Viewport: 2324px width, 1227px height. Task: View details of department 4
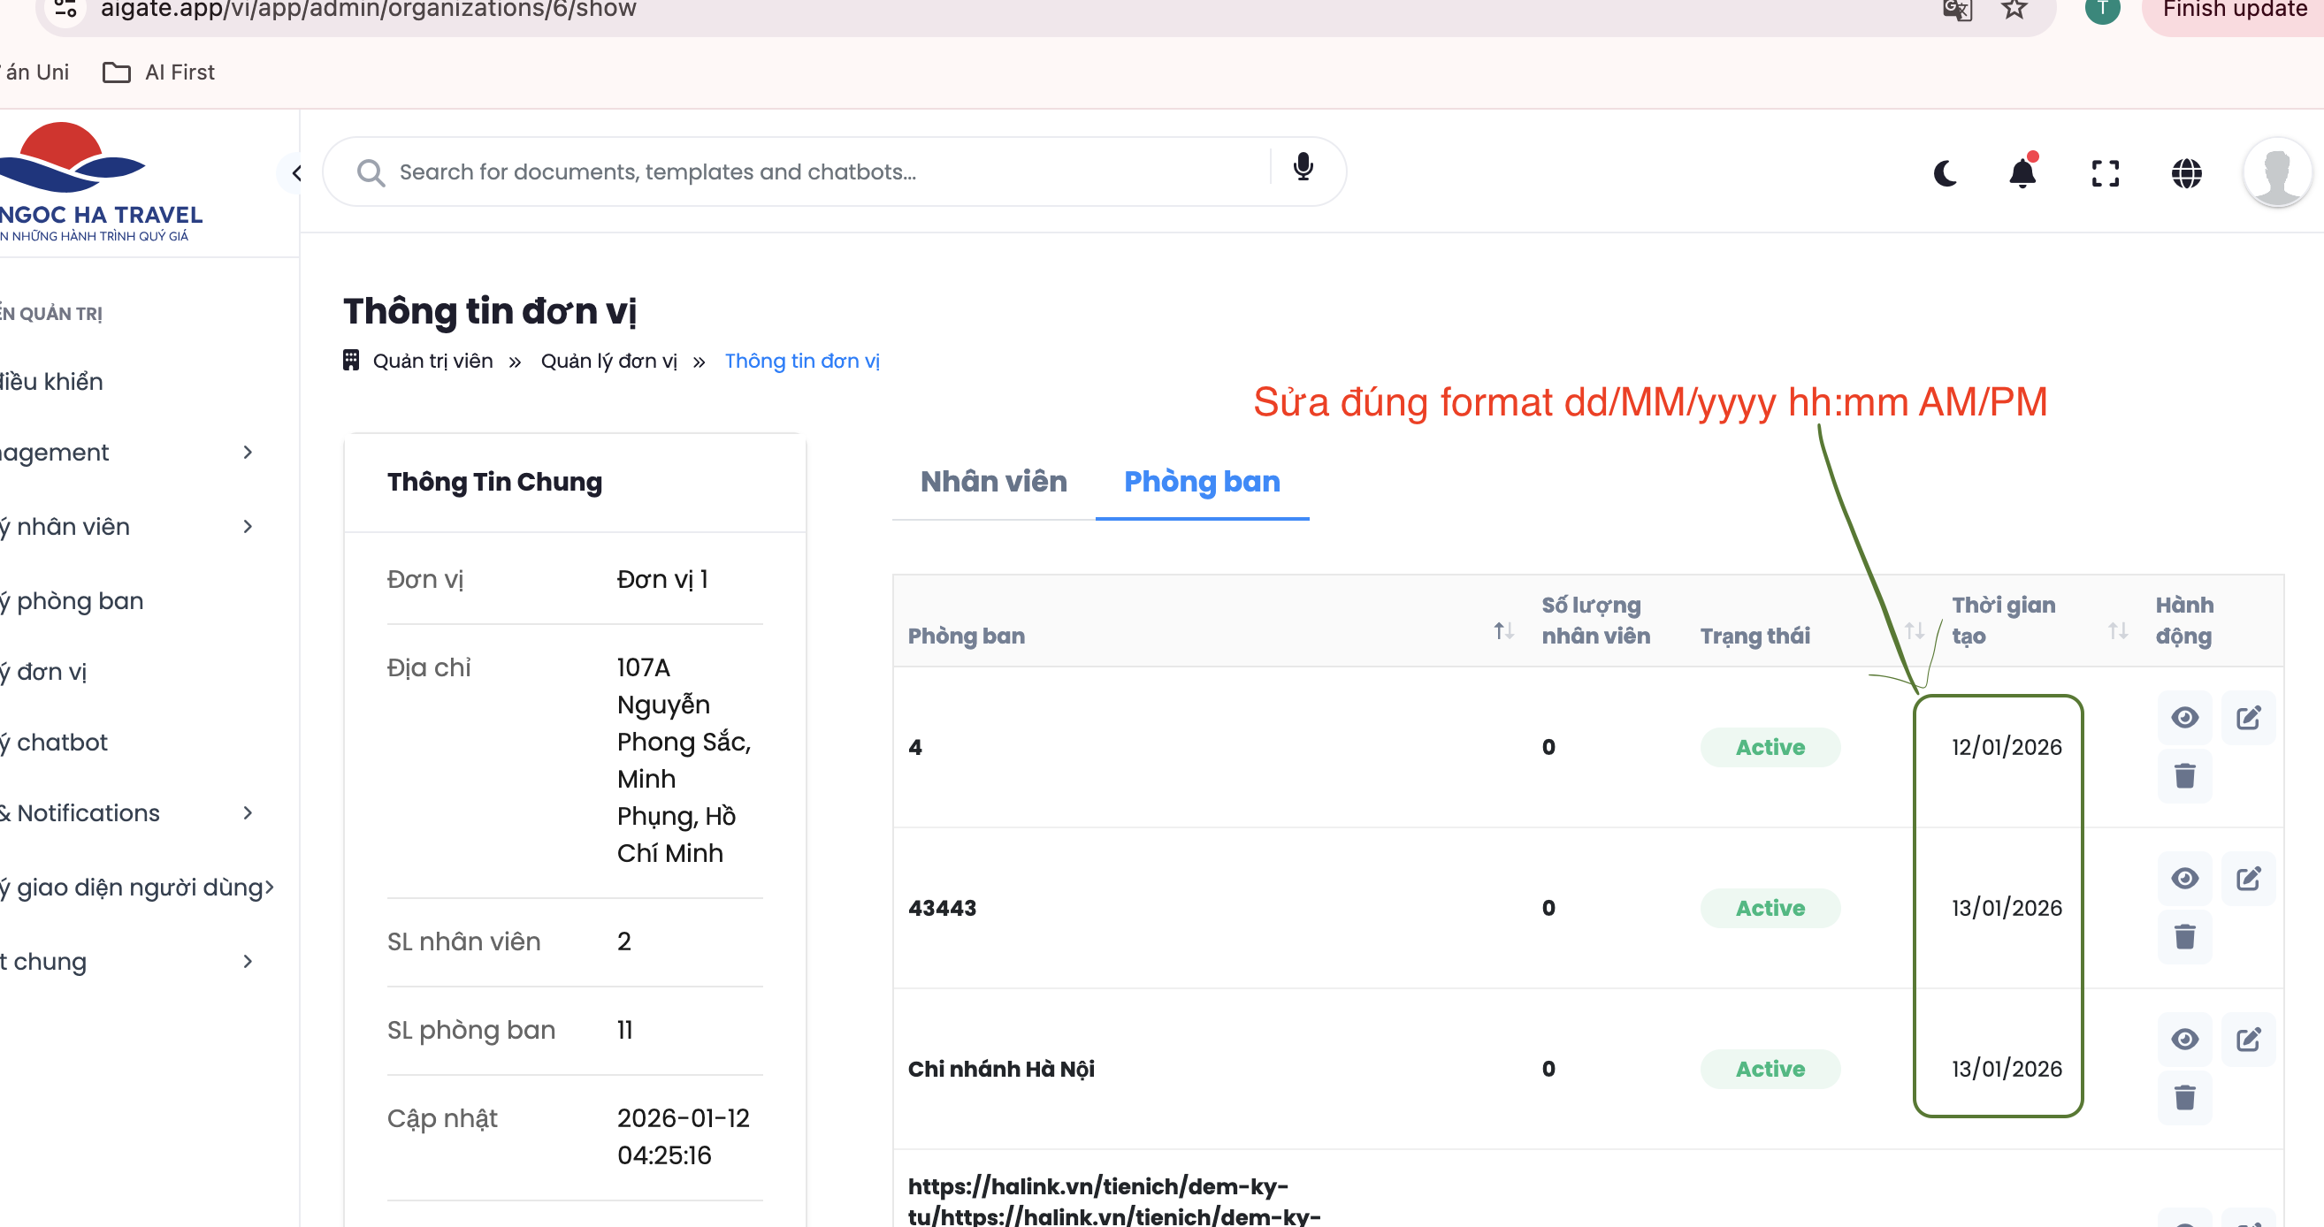point(2184,718)
